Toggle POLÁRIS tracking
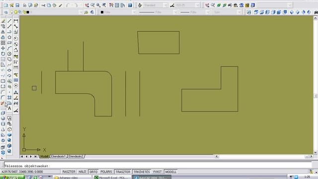318x179 pixels. point(106,172)
